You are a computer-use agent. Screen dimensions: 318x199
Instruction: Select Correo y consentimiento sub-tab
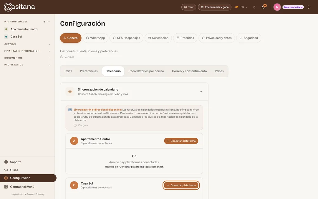point(189,71)
